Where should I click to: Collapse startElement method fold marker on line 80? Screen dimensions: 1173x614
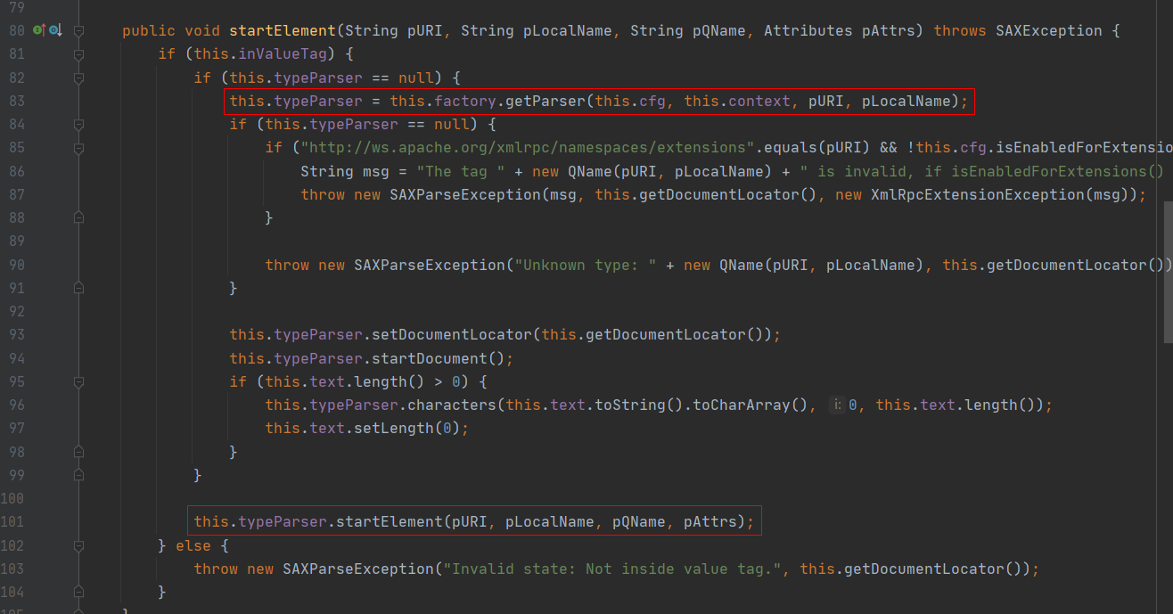(78, 31)
